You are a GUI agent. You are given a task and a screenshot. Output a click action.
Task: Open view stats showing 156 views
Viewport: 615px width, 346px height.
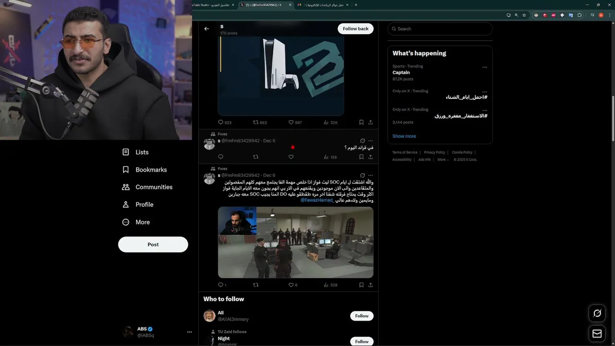[x=330, y=157]
